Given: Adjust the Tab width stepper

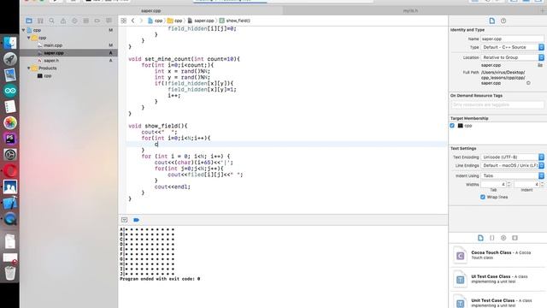Looking at the screenshot, I should click(509, 184).
